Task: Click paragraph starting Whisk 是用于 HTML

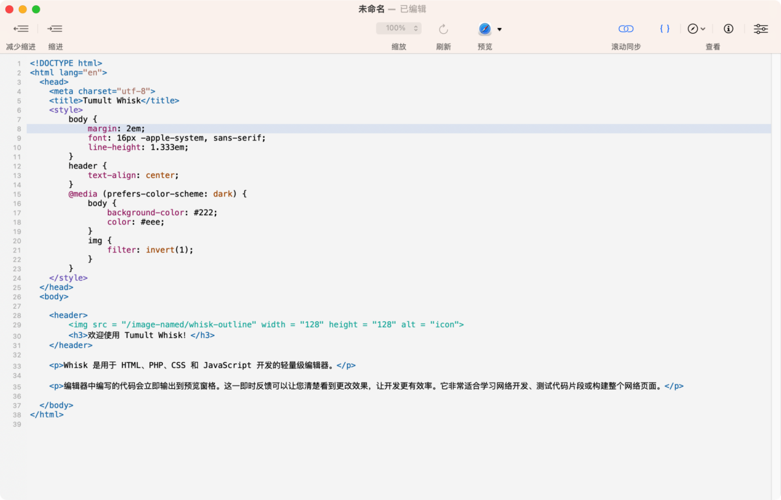Action: tap(202, 365)
